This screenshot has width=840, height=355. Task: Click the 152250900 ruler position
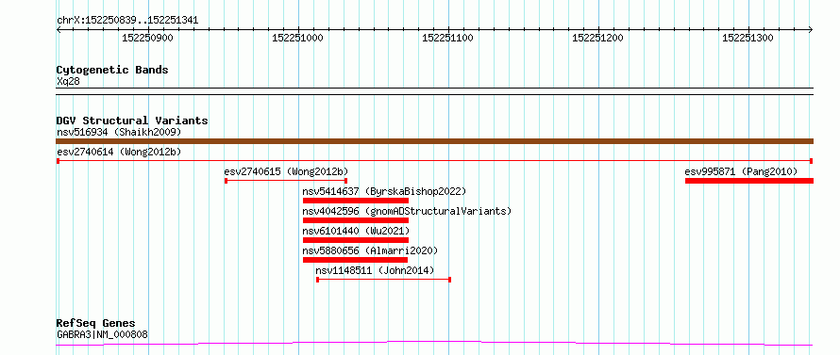pos(148,38)
